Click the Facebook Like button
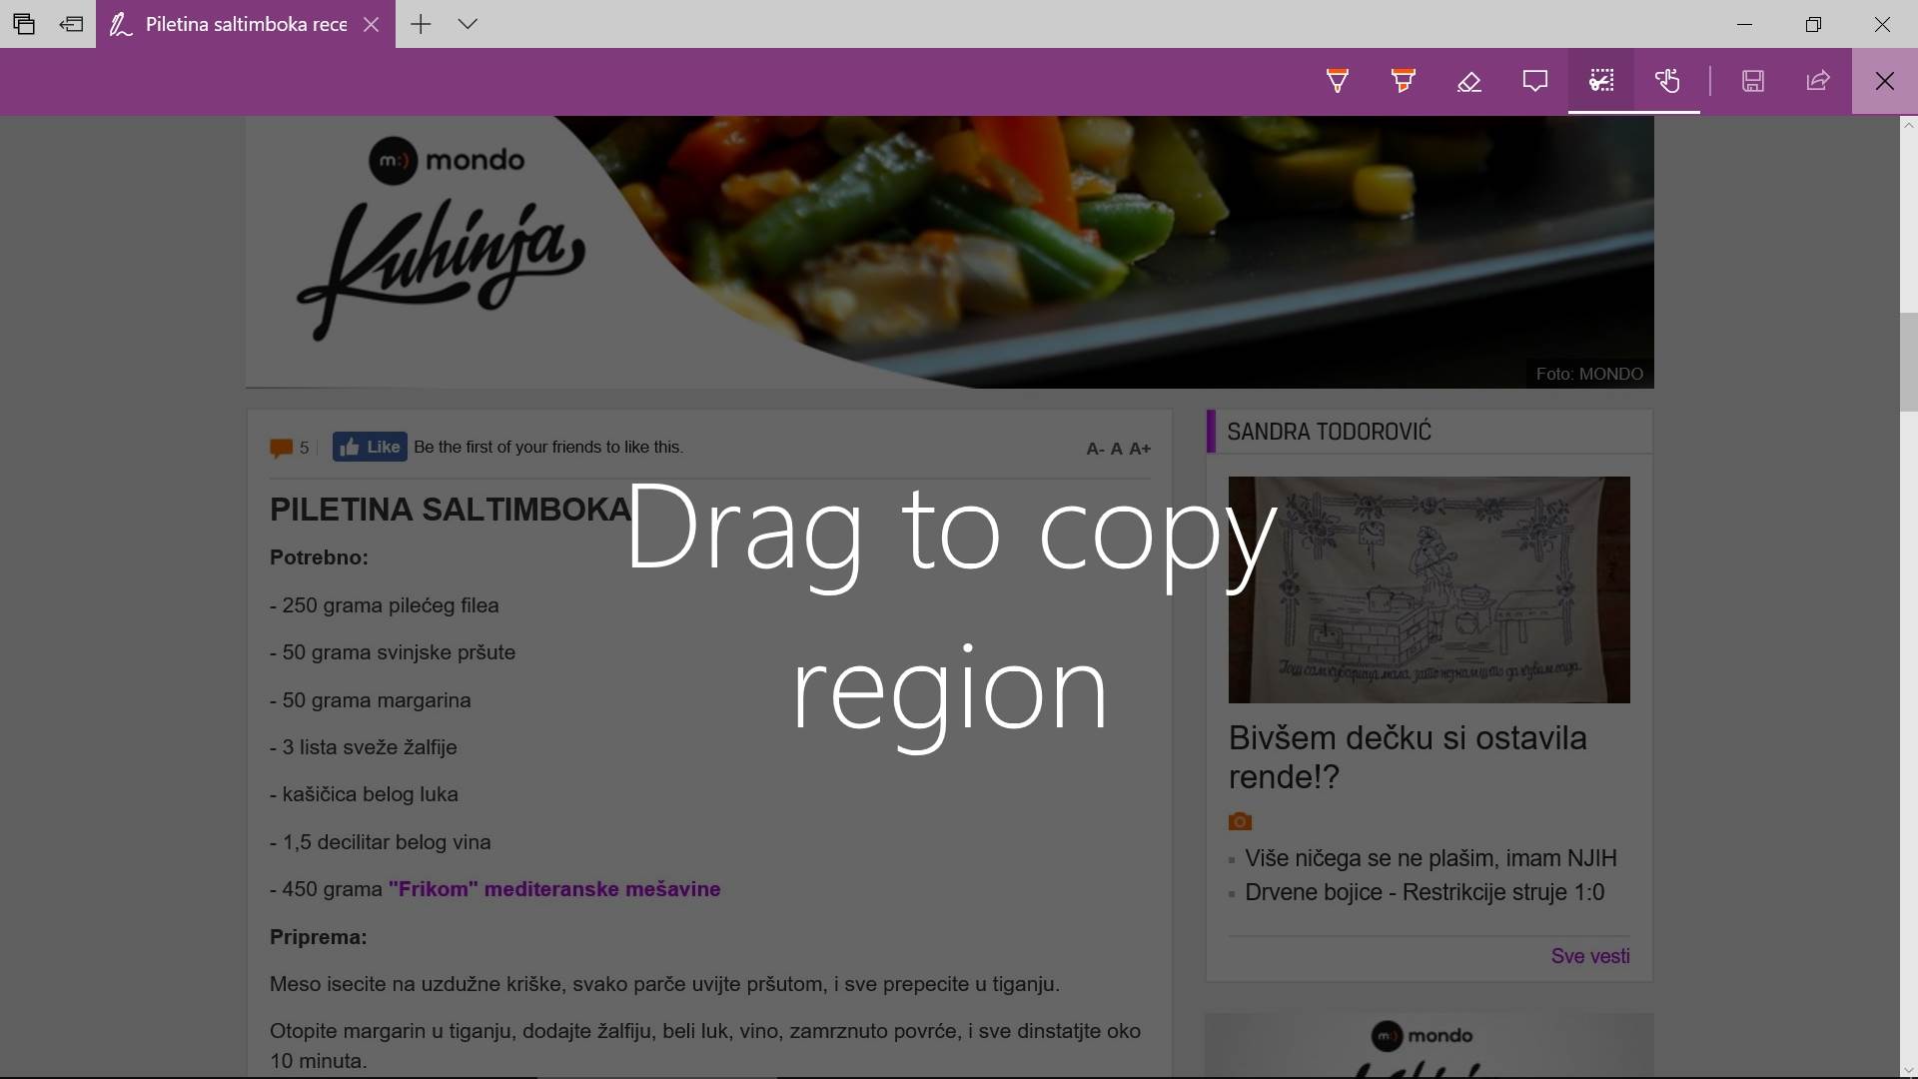The width and height of the screenshot is (1918, 1079). point(370,447)
